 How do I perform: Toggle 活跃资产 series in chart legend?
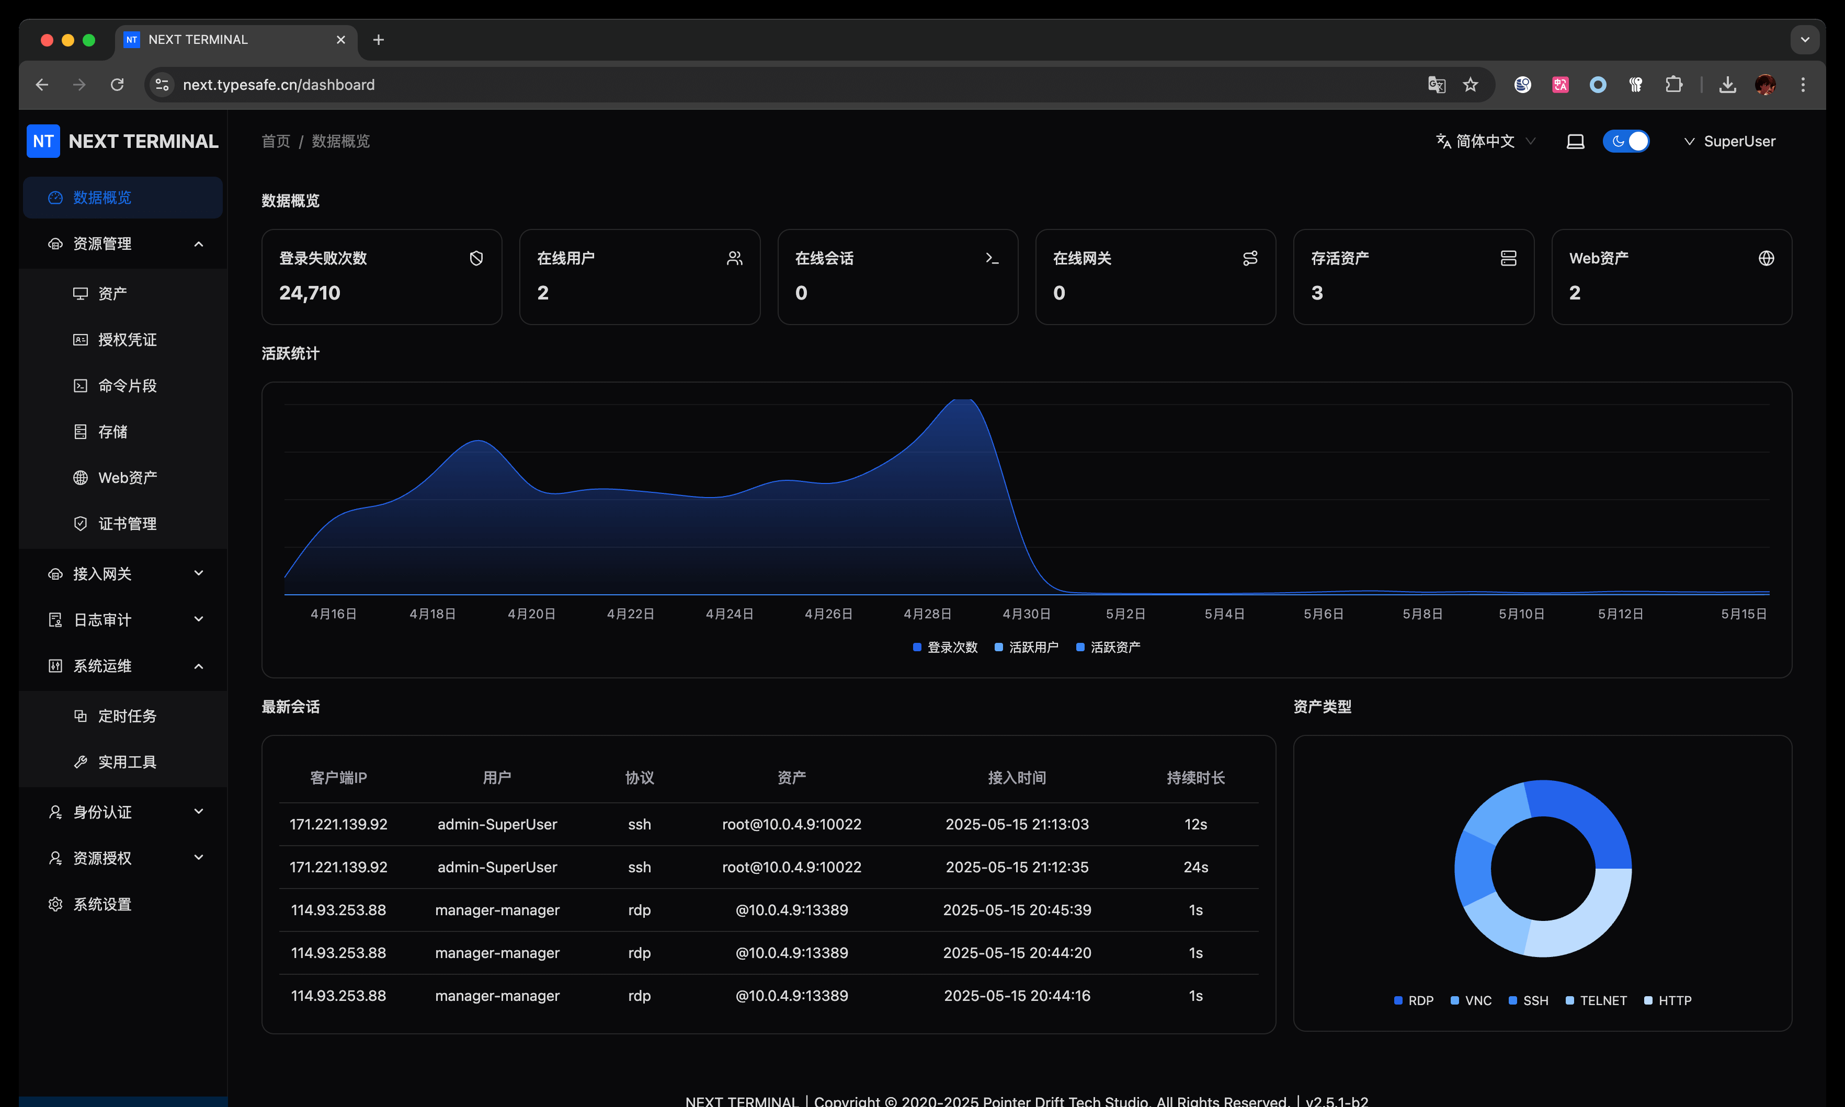coord(1108,647)
